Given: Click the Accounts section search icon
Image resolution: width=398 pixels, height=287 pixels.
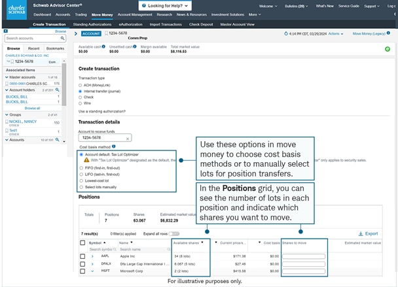Looking at the screenshot, I should point(58,140).
